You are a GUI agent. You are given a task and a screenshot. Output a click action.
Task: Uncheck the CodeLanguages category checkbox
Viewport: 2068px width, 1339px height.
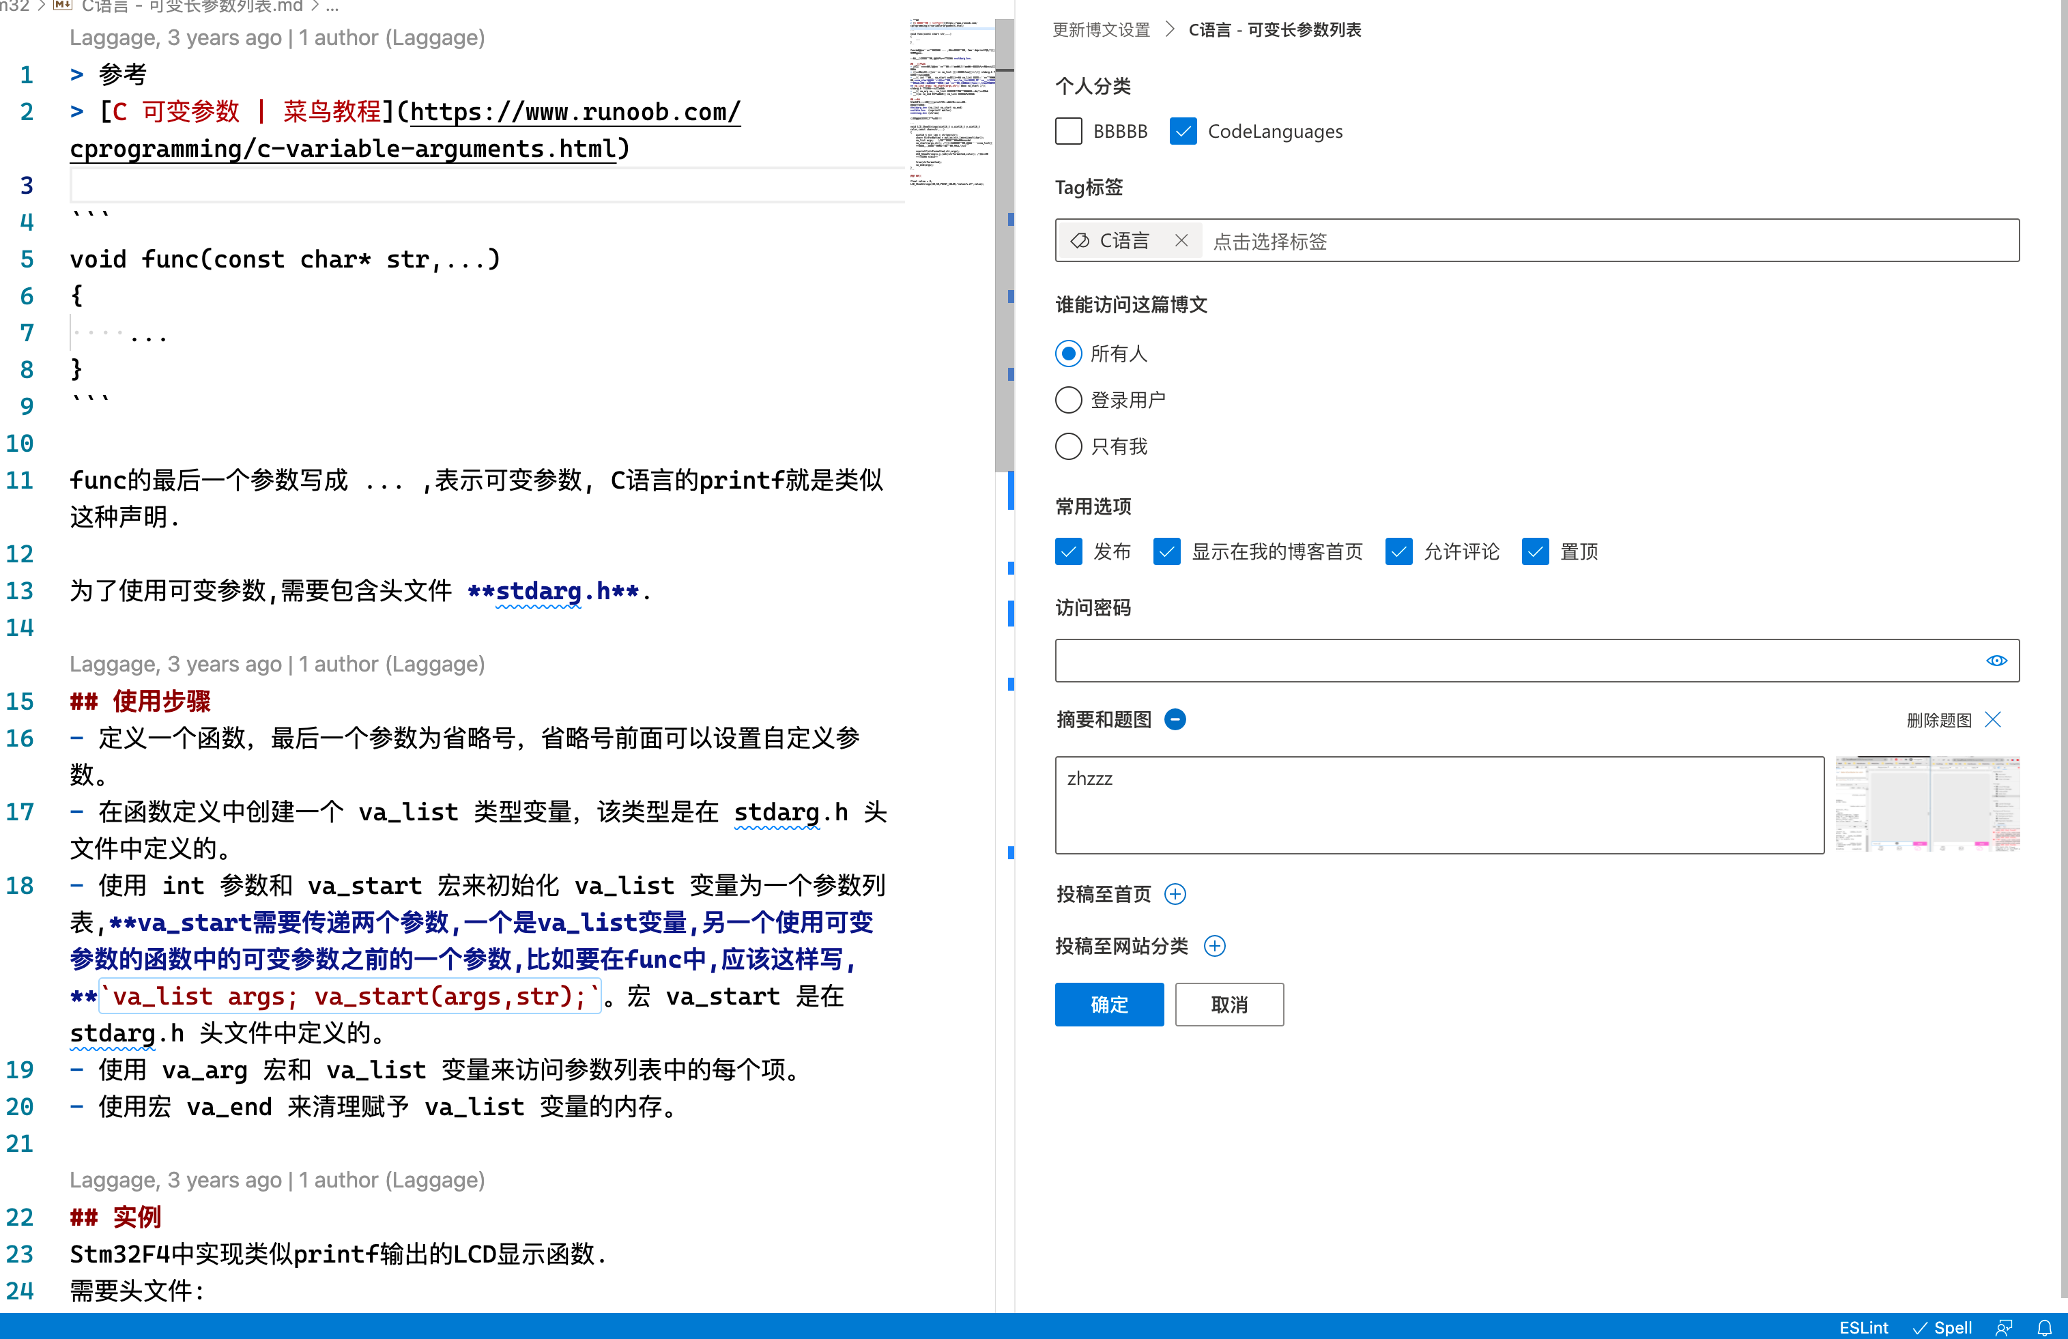click(x=1183, y=131)
